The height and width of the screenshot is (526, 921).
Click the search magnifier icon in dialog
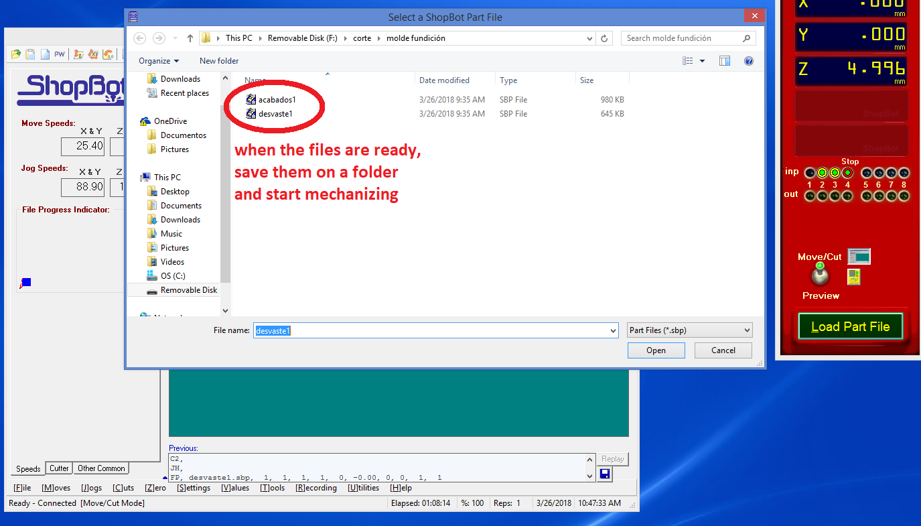(747, 38)
